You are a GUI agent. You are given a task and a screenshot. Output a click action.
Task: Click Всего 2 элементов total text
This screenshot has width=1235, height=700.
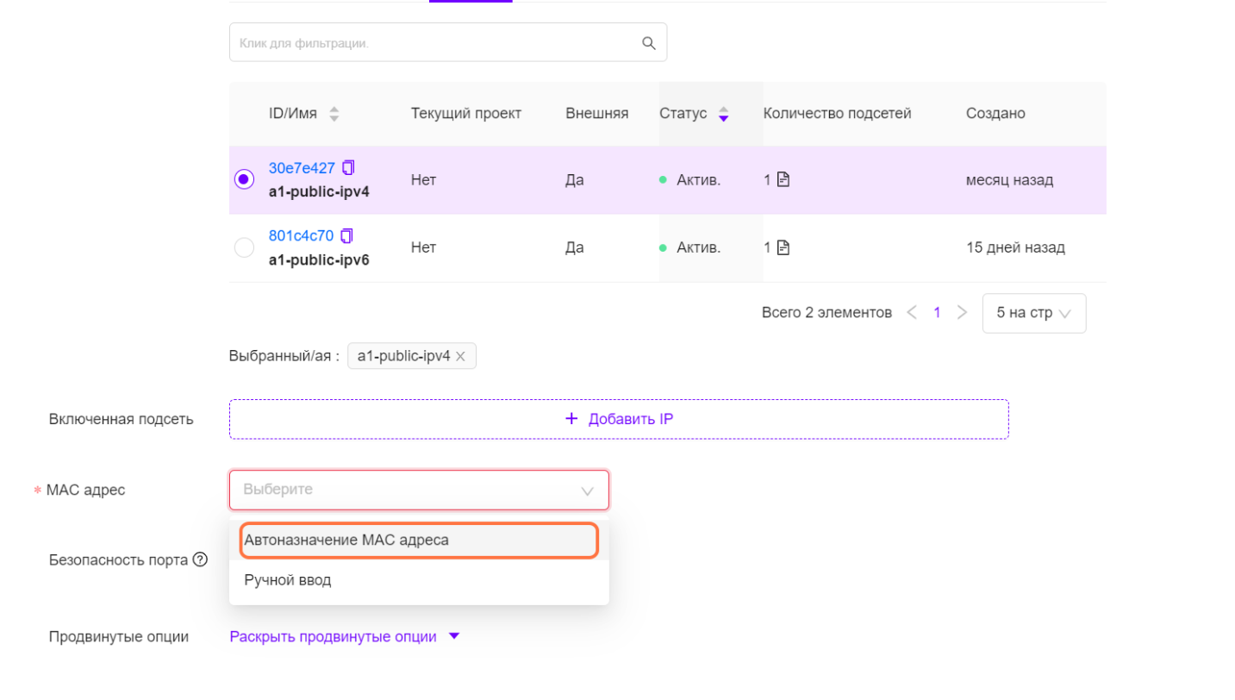pyautogui.click(x=826, y=313)
